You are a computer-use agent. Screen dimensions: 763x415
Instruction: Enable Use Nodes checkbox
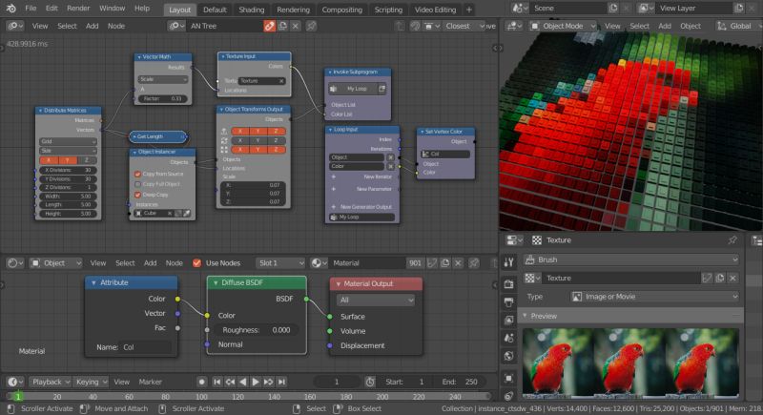coord(196,262)
